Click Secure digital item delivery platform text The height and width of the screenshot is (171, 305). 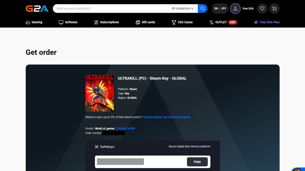tap(189, 146)
